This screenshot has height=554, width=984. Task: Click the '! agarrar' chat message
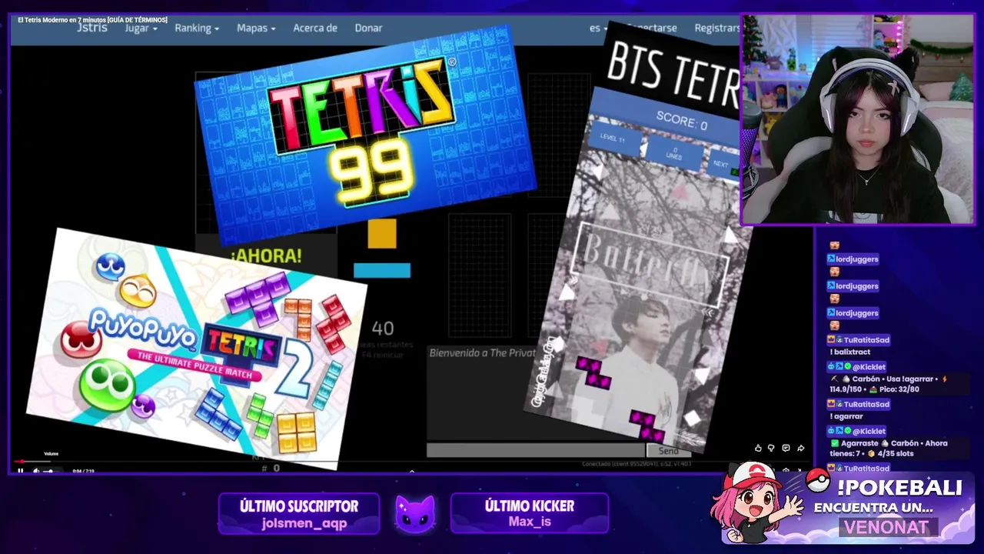tap(846, 416)
